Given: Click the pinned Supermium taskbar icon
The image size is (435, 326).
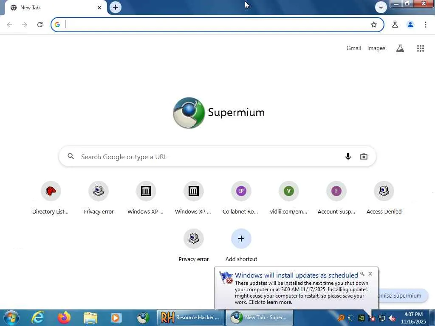Looking at the screenshot, I should click(x=143, y=318).
